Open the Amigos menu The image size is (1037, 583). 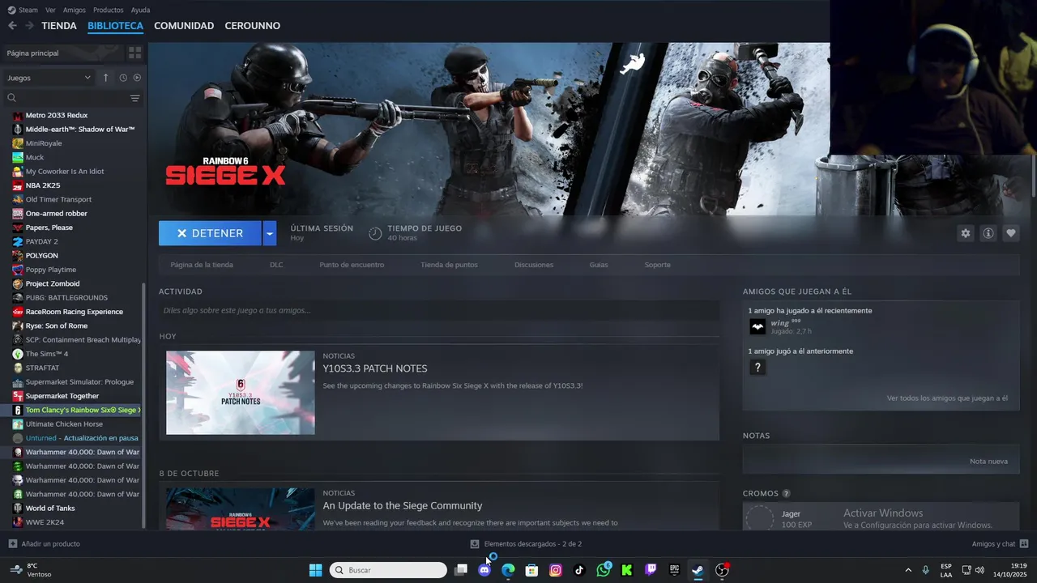tap(75, 10)
